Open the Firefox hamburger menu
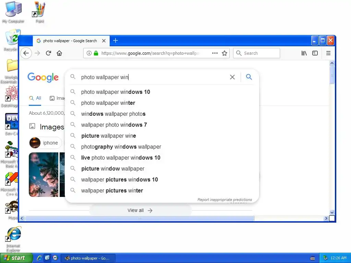 (x=328, y=53)
